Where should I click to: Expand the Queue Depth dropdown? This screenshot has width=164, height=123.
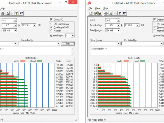pos(72,36)
